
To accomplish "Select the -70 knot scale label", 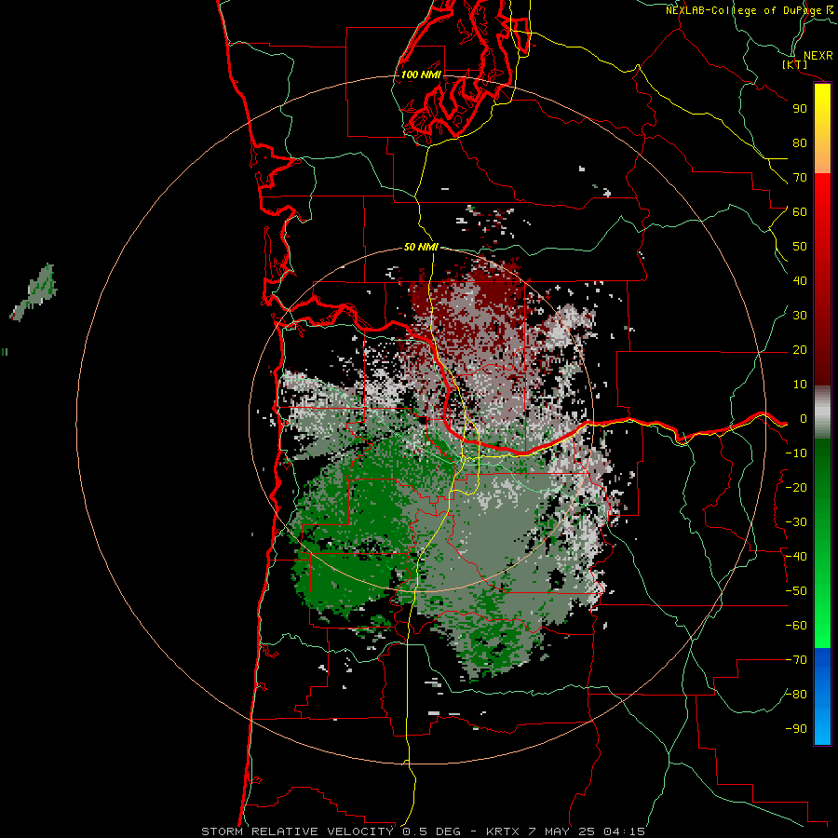I will (x=796, y=660).
